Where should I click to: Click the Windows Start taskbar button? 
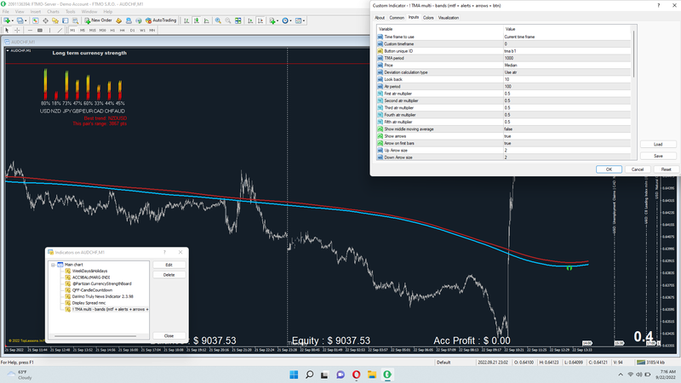pyautogui.click(x=294, y=374)
